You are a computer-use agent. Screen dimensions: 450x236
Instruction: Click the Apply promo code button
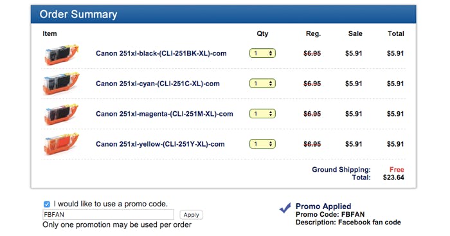(x=191, y=215)
